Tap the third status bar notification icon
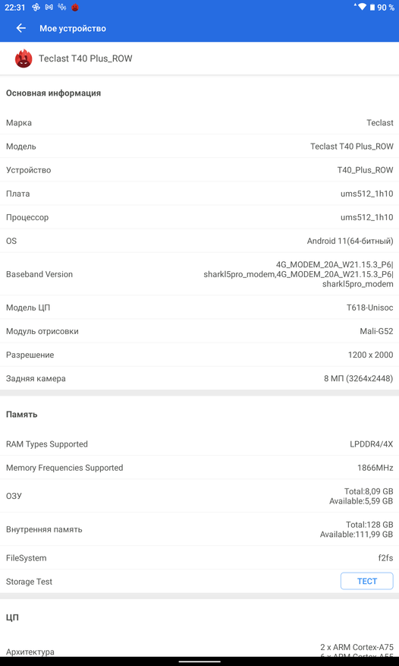 pyautogui.click(x=62, y=8)
